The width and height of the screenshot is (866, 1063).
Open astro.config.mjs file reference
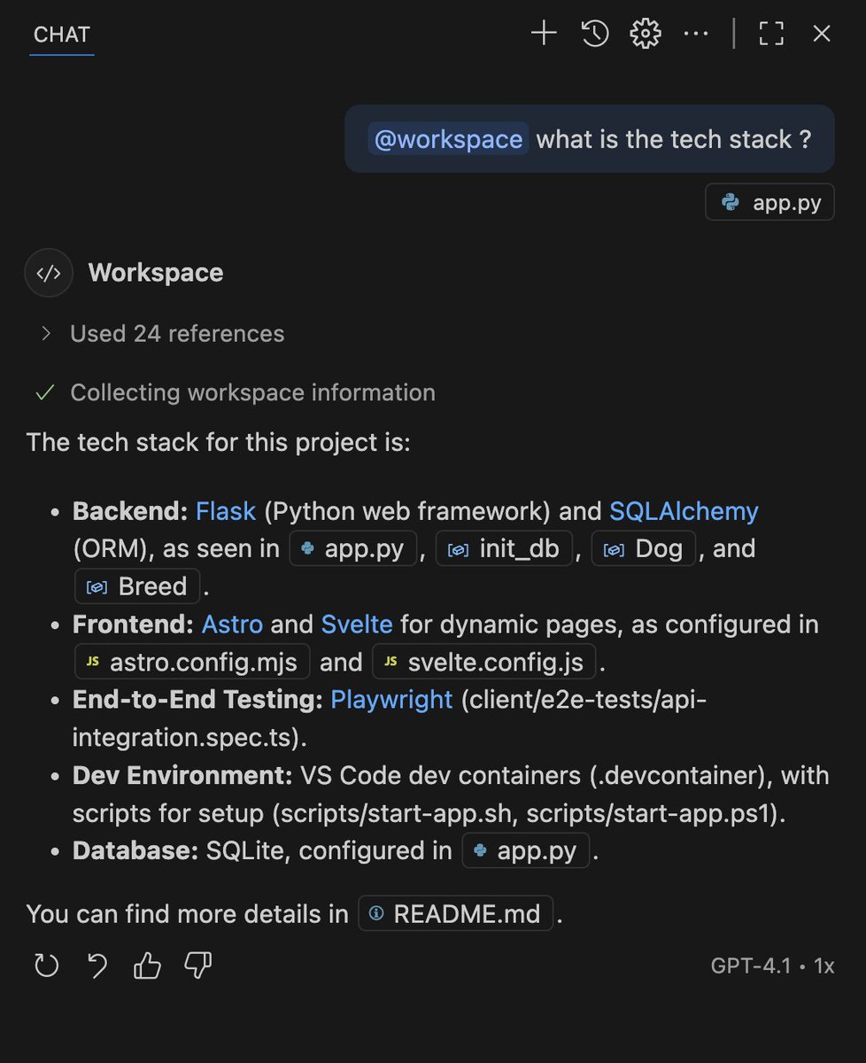click(192, 663)
